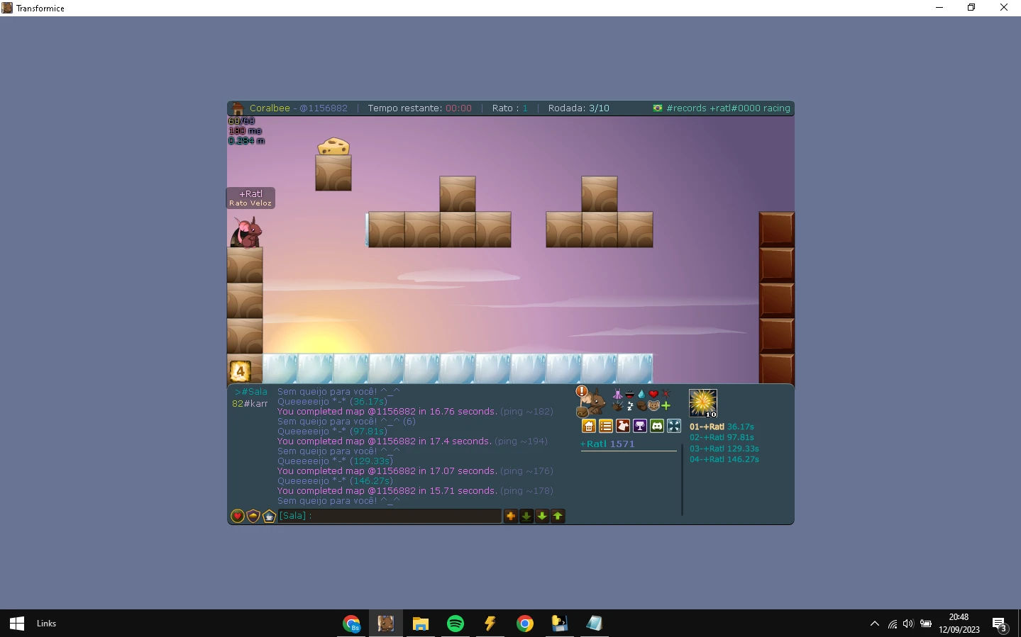Click the brown facepalm emote icon
Screen dimensions: 1021x637
(641, 406)
